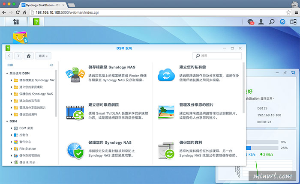
Task: Click the DSM Help button in taskbar
Action: [36, 22]
